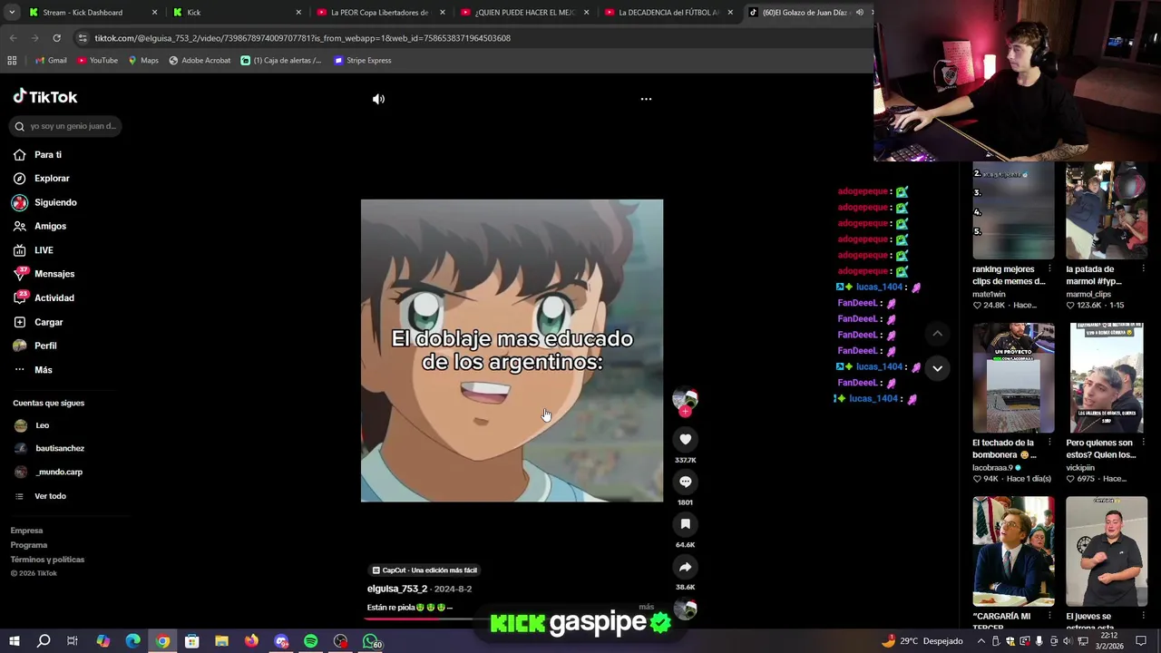Open options for El techado de la bombonera
The width and height of the screenshot is (1161, 653).
click(1049, 443)
